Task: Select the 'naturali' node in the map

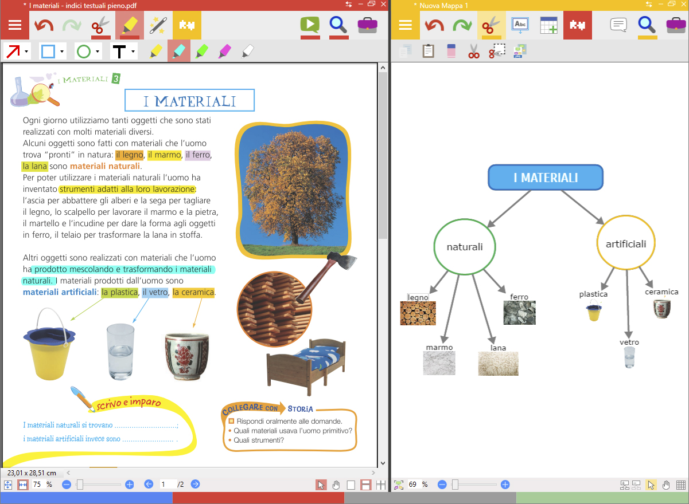Action: [465, 247]
